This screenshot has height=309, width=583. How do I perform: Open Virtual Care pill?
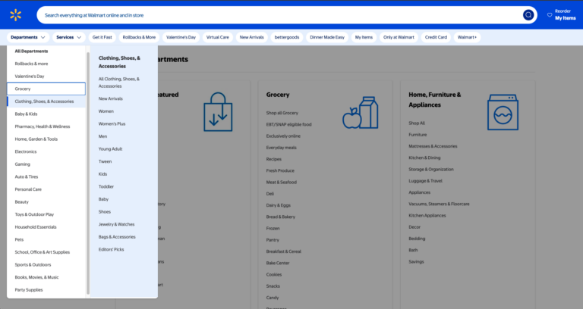[x=218, y=37]
